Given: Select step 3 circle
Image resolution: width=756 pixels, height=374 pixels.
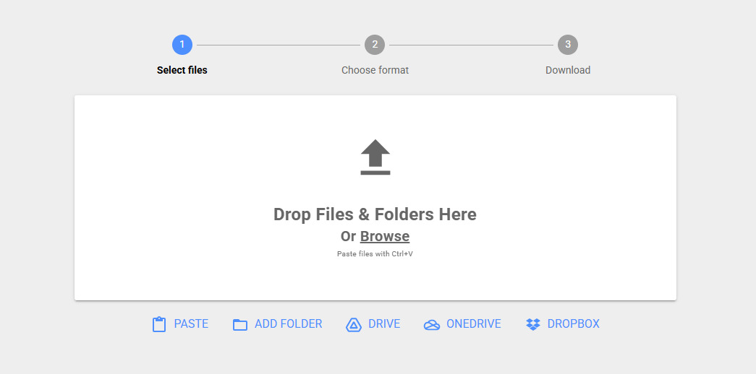Looking at the screenshot, I should point(567,45).
